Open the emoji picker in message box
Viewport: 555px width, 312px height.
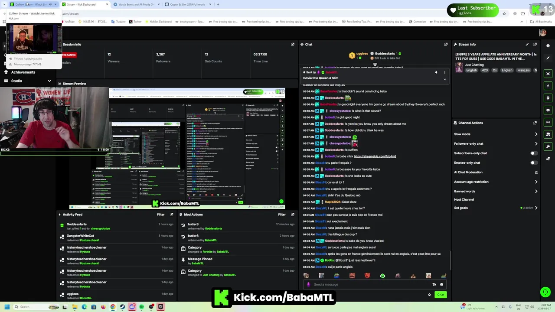pos(441,285)
